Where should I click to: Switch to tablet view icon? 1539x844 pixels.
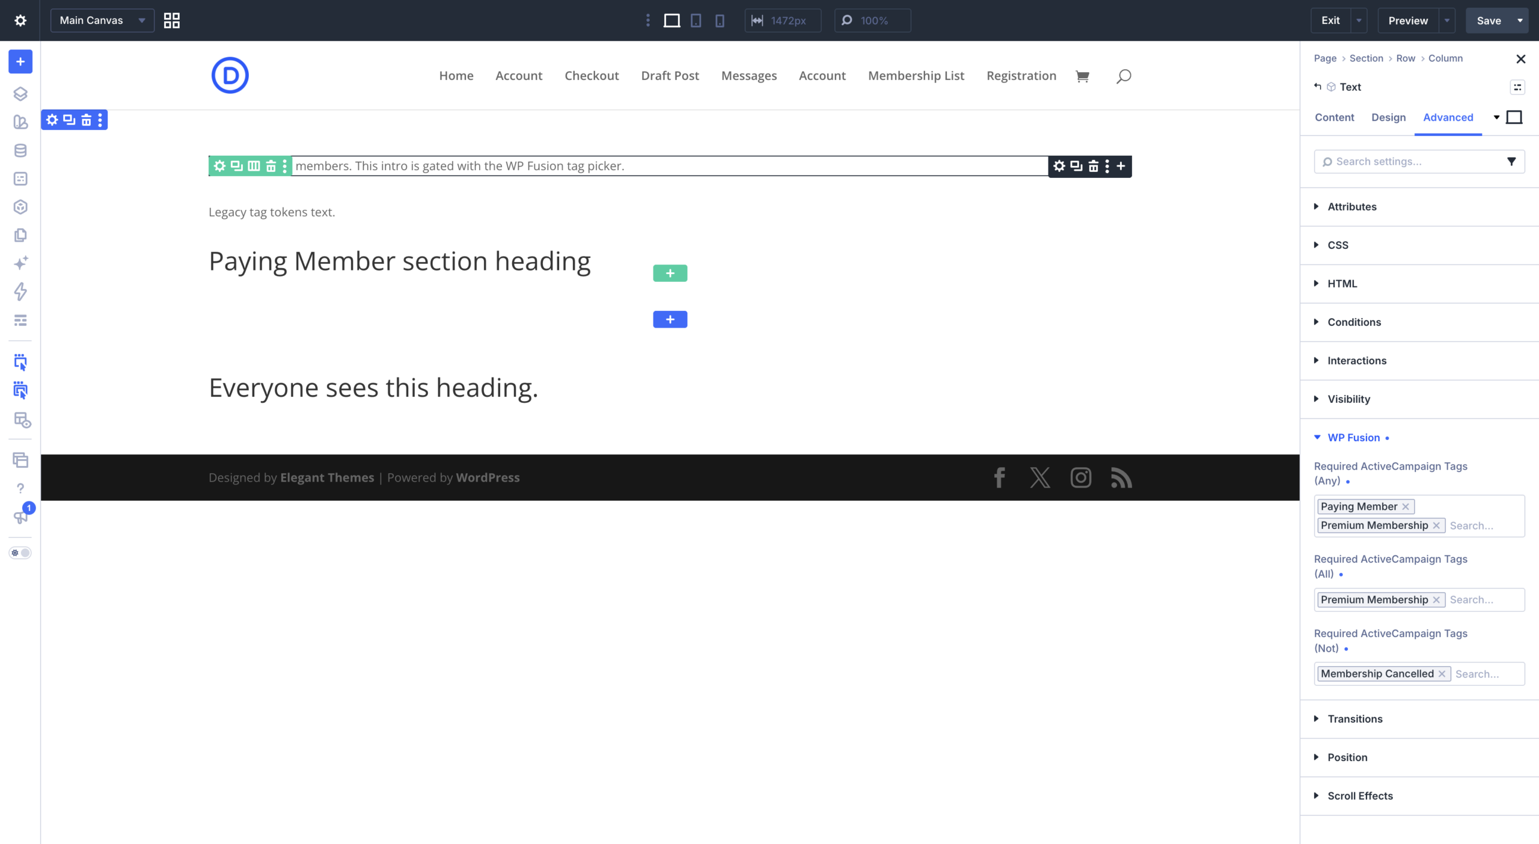point(696,20)
